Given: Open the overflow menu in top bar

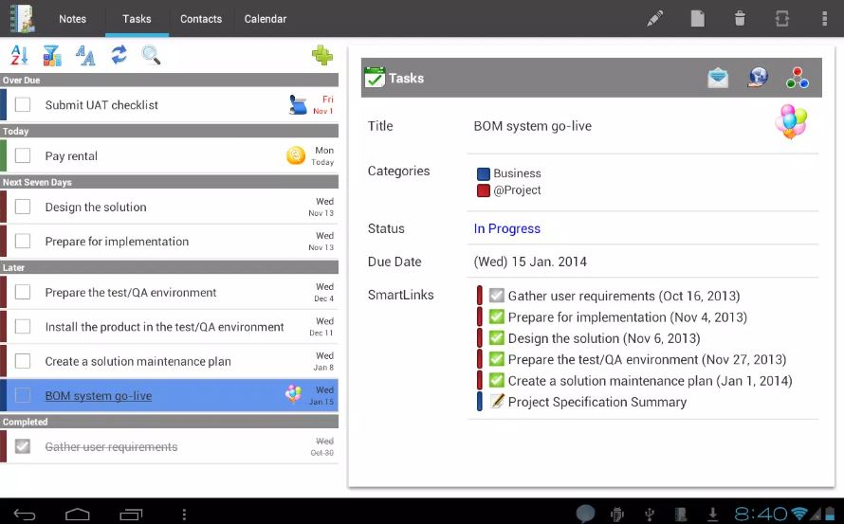Looking at the screenshot, I should pyautogui.click(x=824, y=19).
